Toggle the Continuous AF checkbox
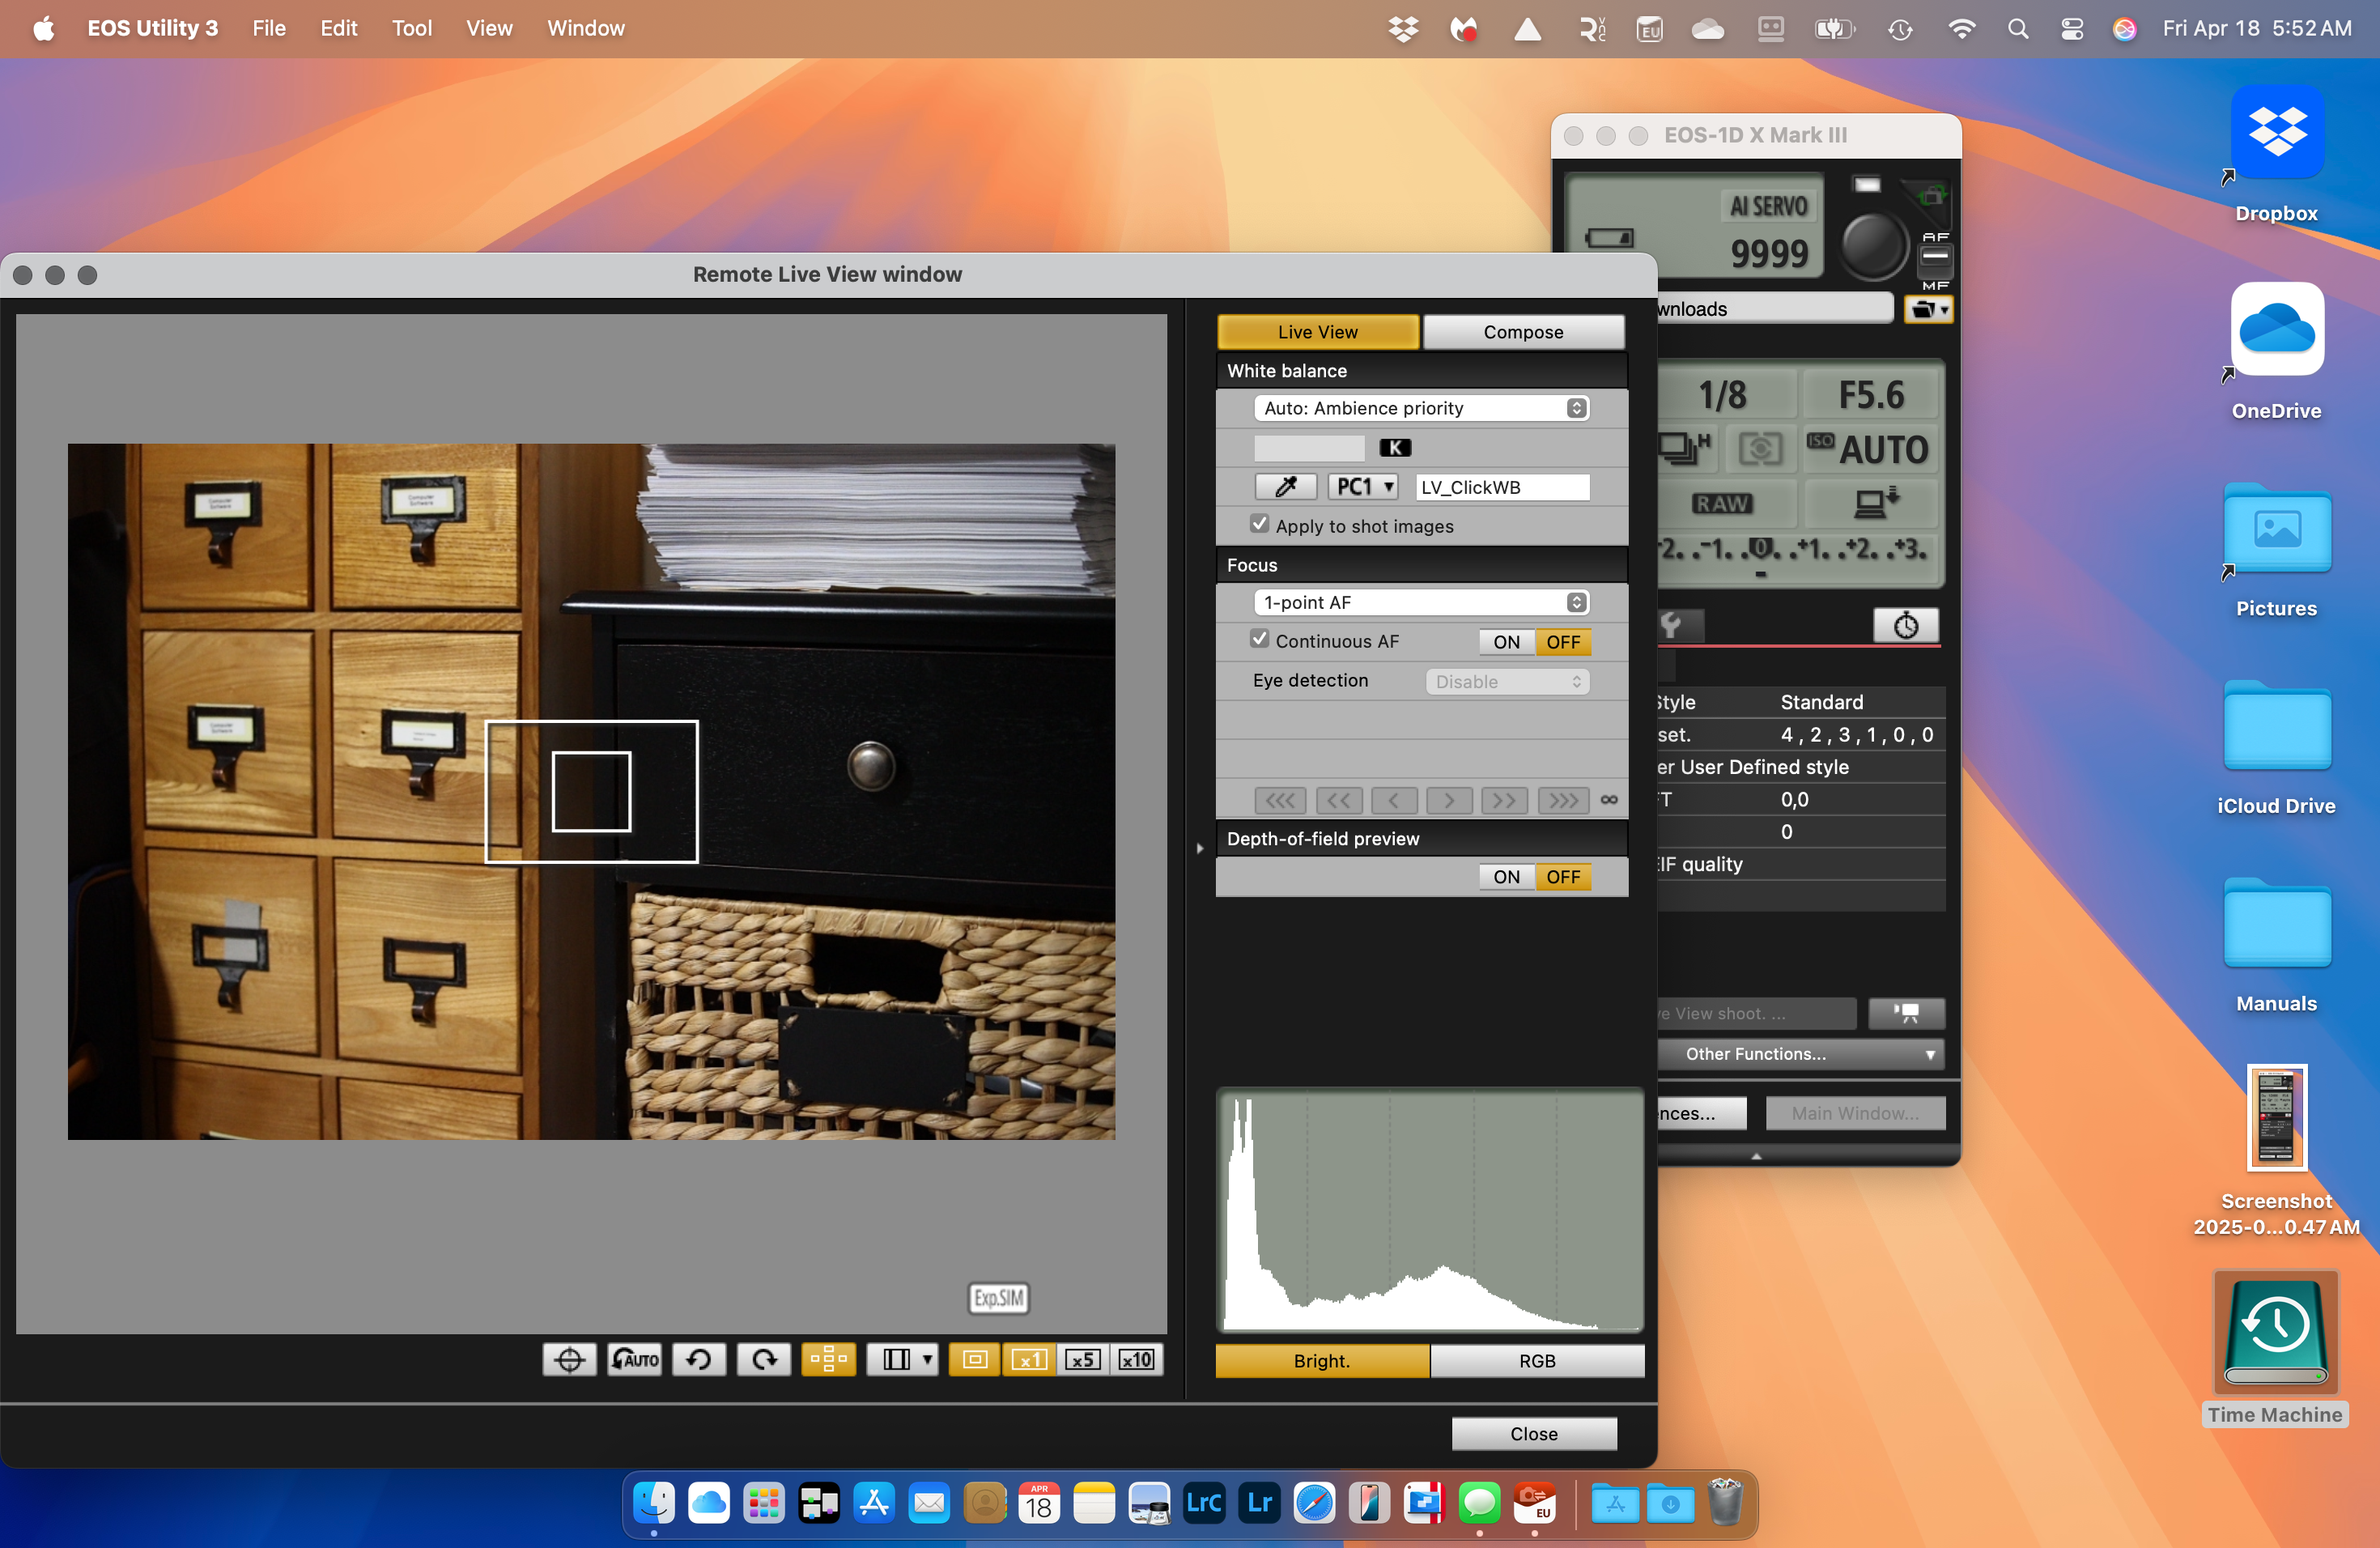The width and height of the screenshot is (2380, 1548). [x=1260, y=639]
